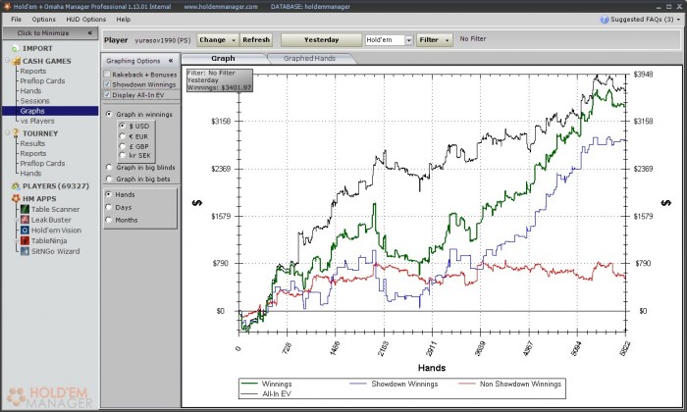This screenshot has width=687, height=412.
Task: Open the Help menu
Action: click(x=123, y=20)
